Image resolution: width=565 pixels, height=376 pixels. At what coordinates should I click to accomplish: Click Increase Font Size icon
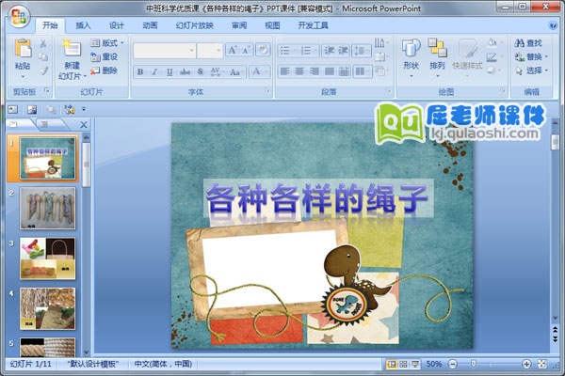pyautogui.click(x=233, y=50)
